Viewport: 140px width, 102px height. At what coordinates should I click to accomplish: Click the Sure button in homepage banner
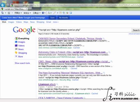(52, 18)
